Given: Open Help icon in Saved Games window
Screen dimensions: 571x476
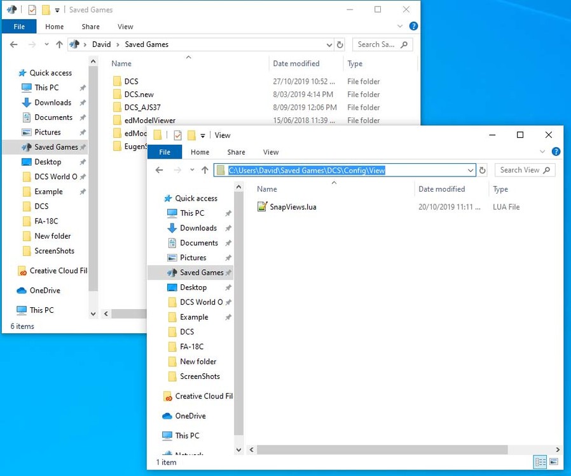Looking at the screenshot, I should [x=413, y=26].
